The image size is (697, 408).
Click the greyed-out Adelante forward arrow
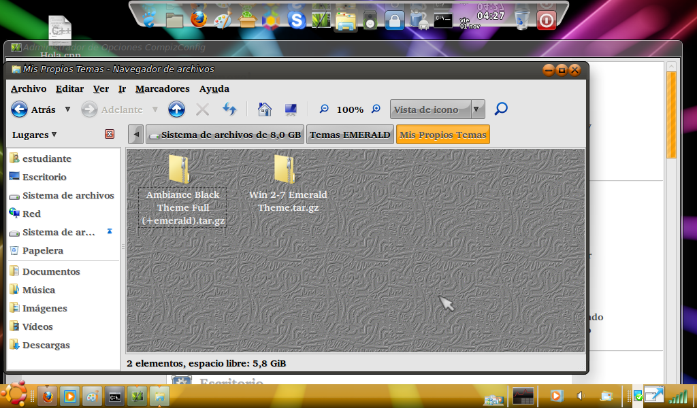coord(89,109)
